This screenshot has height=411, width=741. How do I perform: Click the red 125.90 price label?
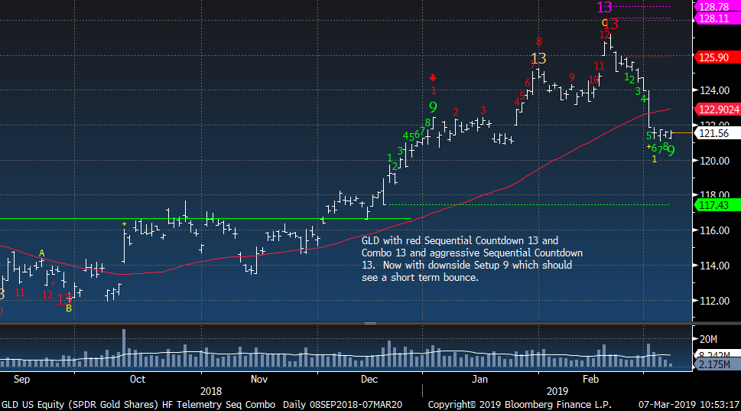point(717,57)
